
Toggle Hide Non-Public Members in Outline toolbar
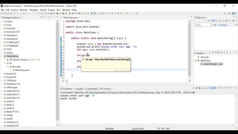(x=224, y=52)
